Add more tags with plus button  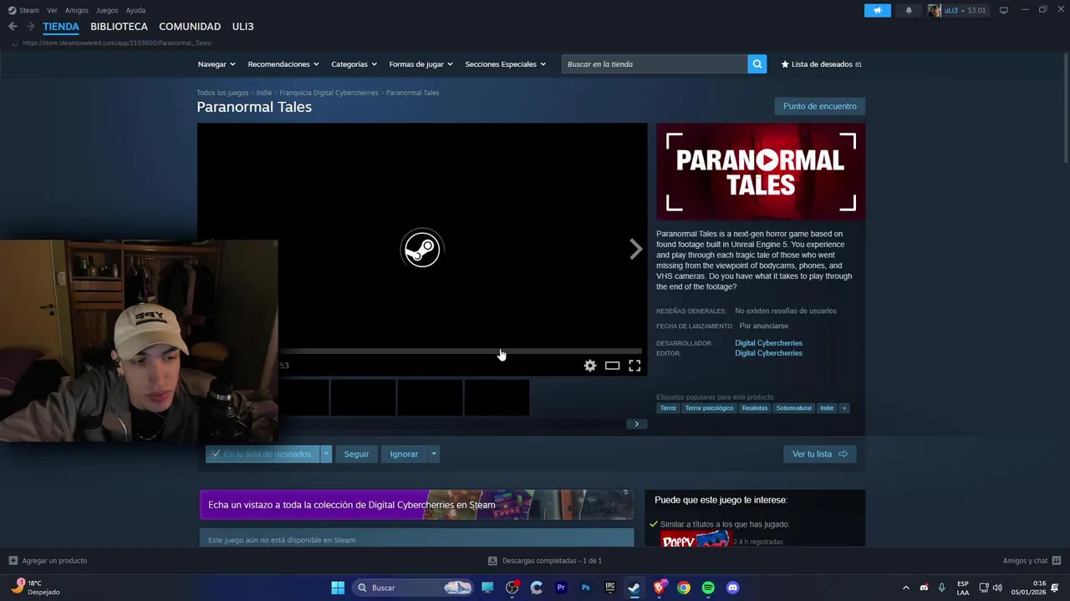coord(843,408)
